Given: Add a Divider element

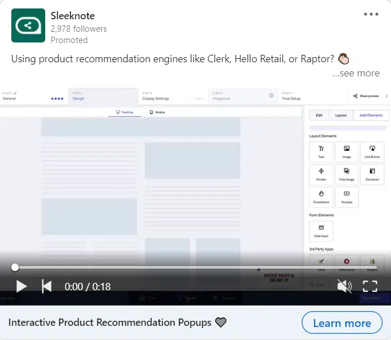Looking at the screenshot, I should pyautogui.click(x=321, y=174).
